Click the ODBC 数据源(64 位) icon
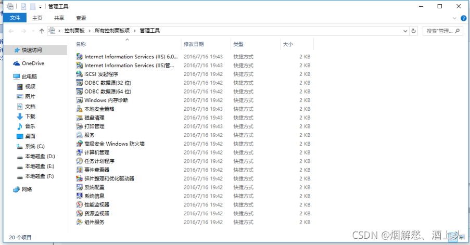This screenshot has height=245, width=470. 80,92
